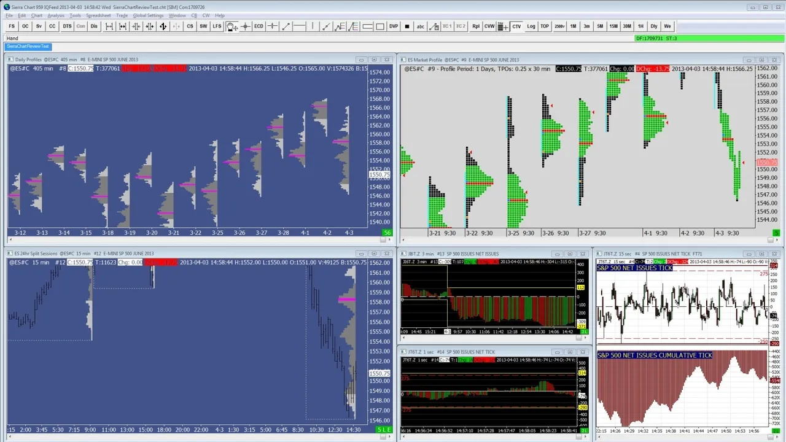
Task: Set chart timeframe to 5M
Action: (x=600, y=26)
